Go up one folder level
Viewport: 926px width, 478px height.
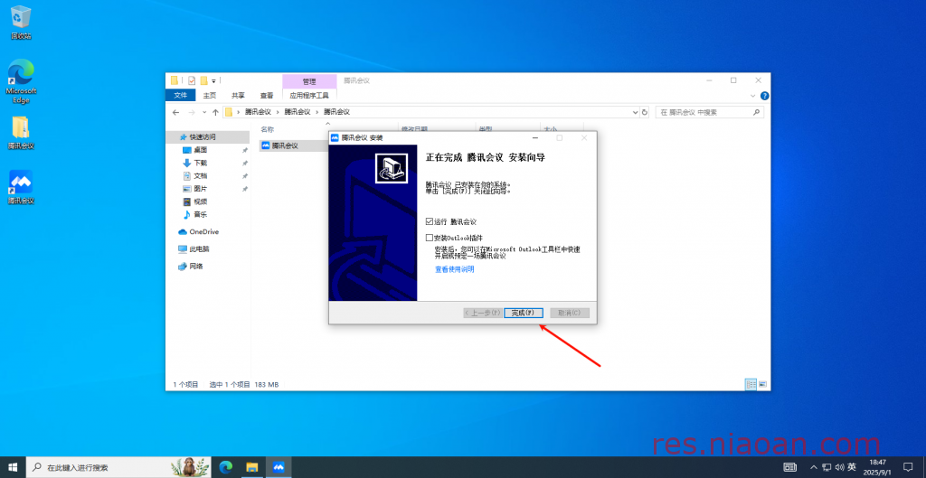(215, 112)
